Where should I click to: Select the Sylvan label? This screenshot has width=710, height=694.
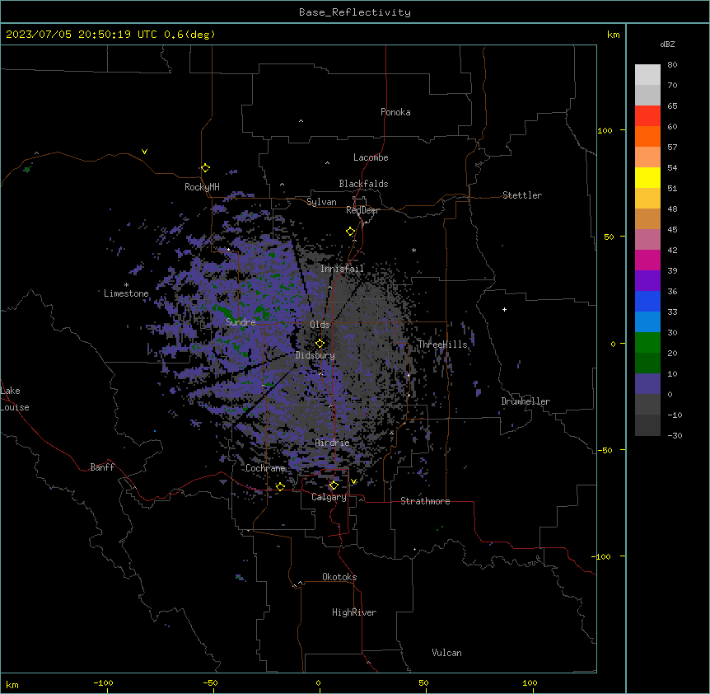pyautogui.click(x=321, y=202)
